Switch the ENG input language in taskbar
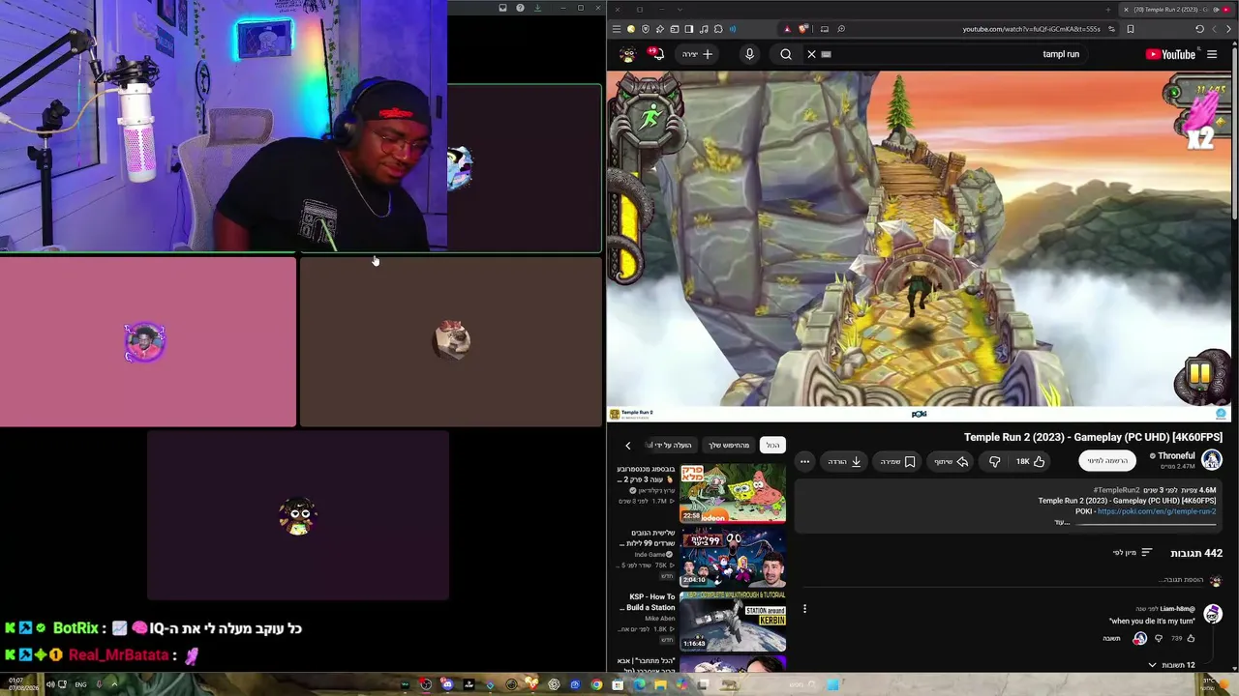This screenshot has width=1239, height=696. 80,684
